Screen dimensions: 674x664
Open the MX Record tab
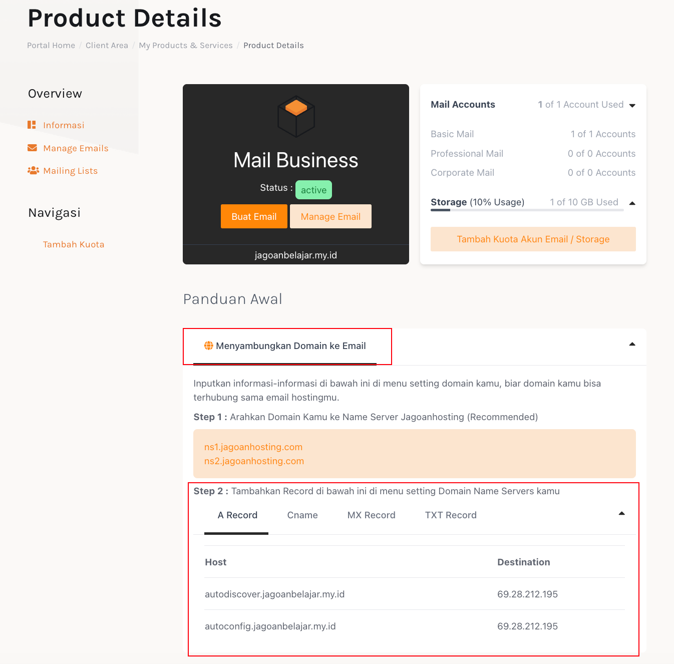point(371,515)
